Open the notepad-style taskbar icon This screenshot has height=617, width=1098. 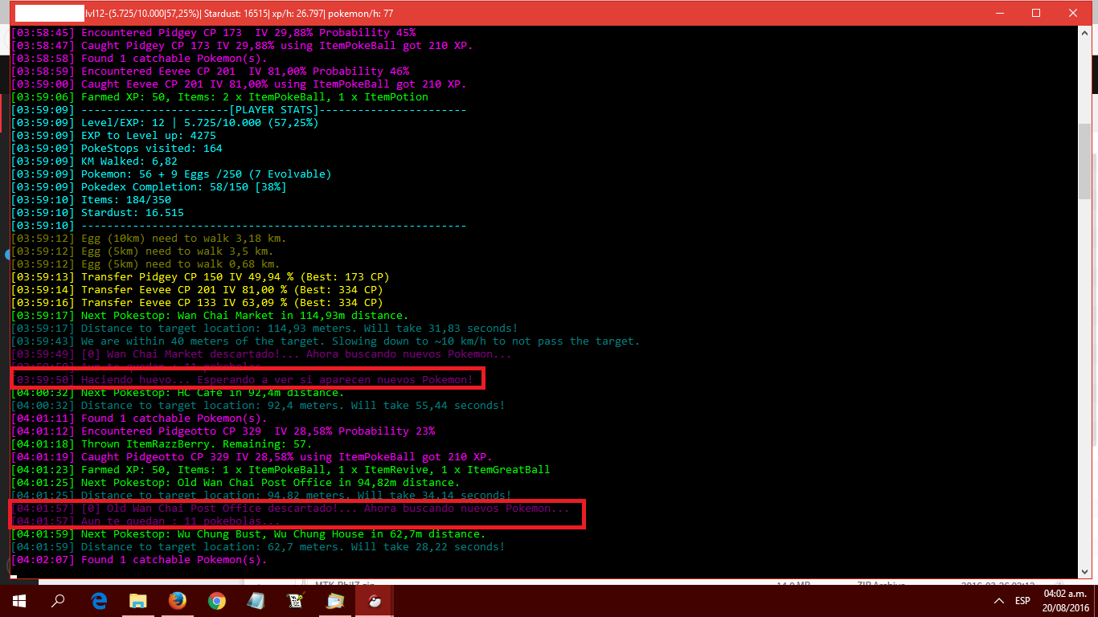coord(256,600)
